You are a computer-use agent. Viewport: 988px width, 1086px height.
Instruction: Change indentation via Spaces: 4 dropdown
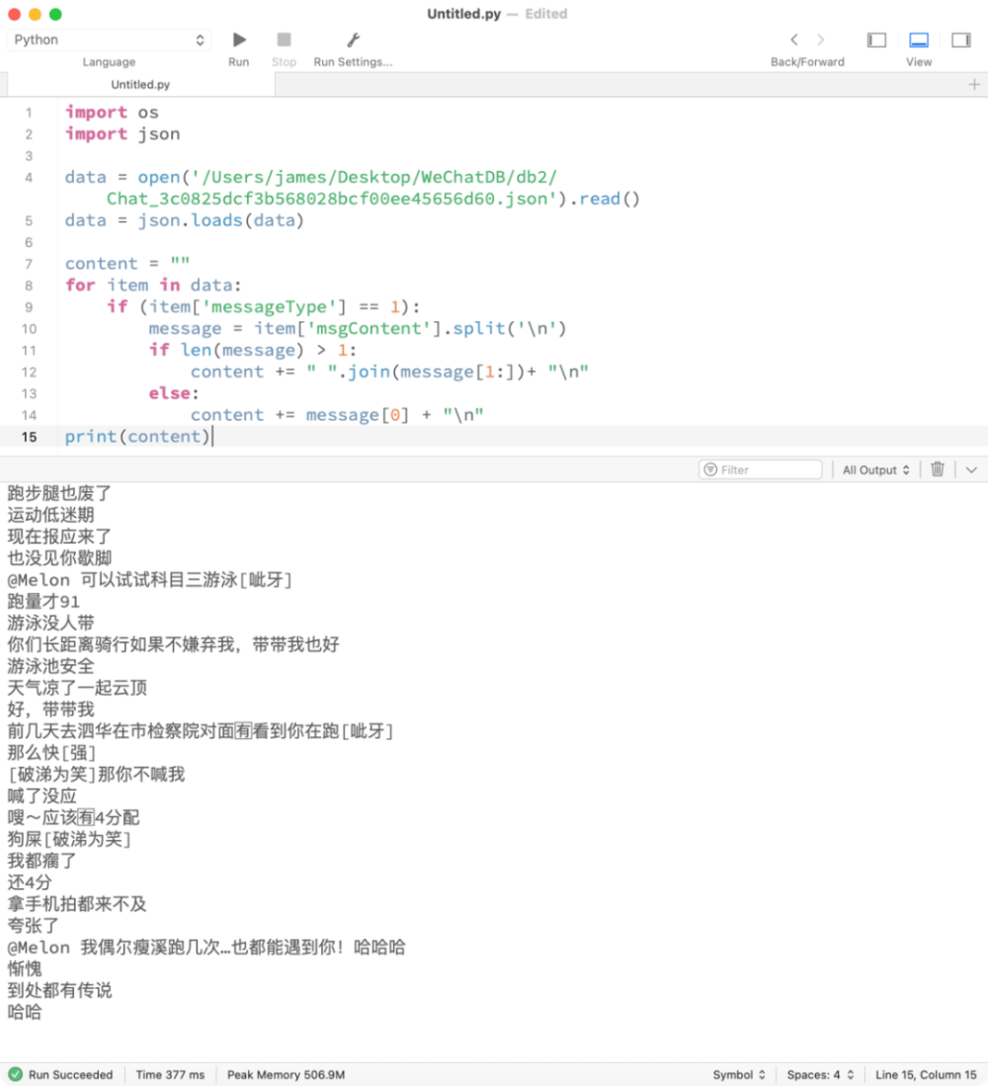820,1074
